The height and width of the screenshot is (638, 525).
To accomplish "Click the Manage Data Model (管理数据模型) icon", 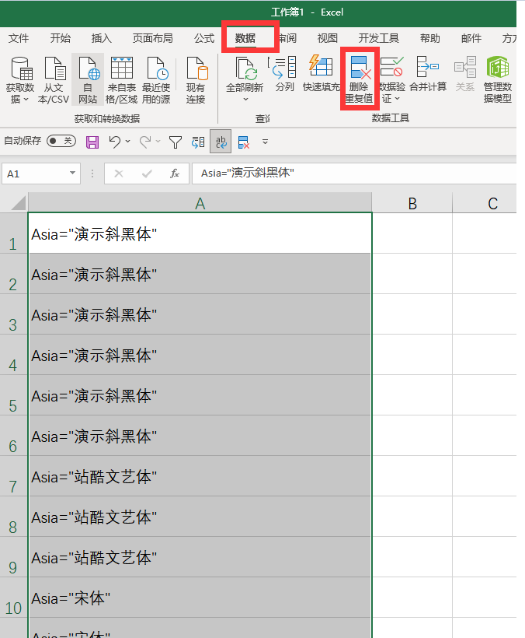I will point(498,79).
